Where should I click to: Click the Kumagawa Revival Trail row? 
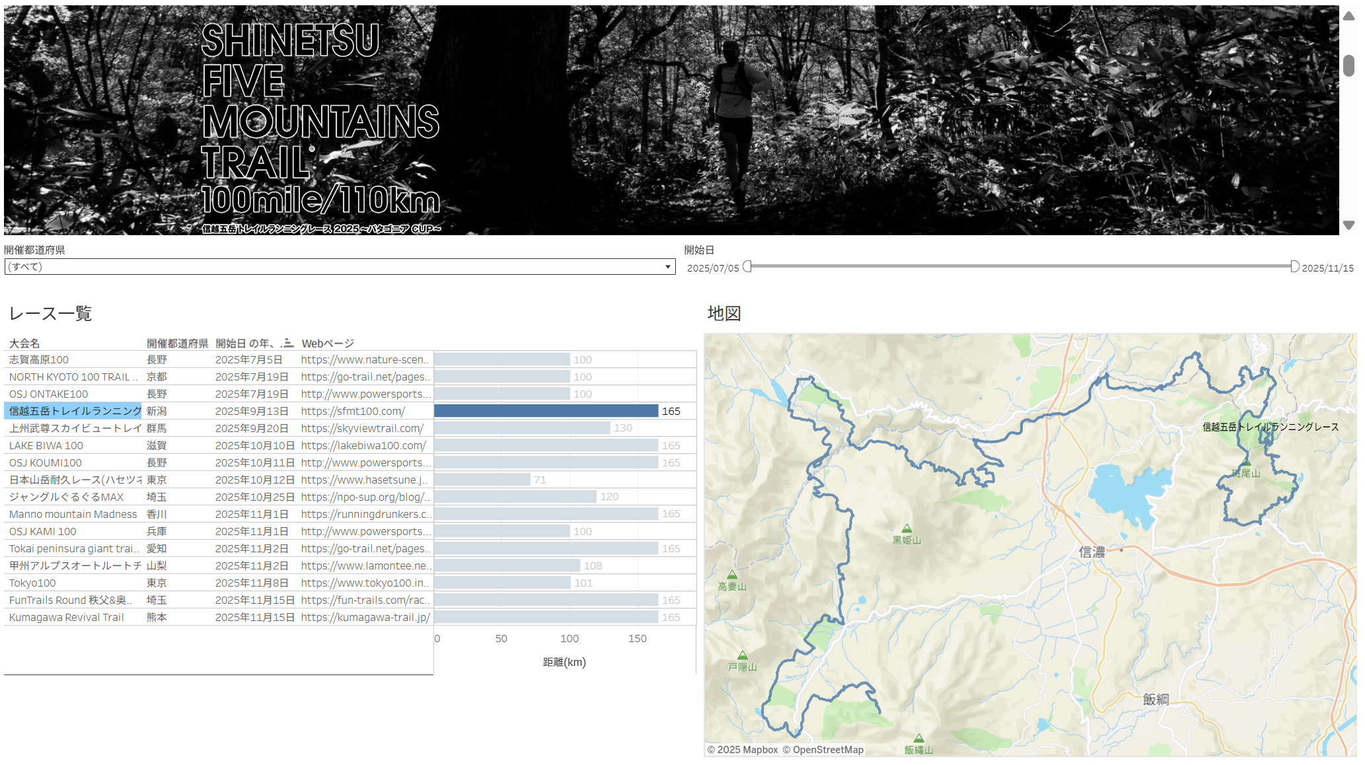click(x=66, y=618)
